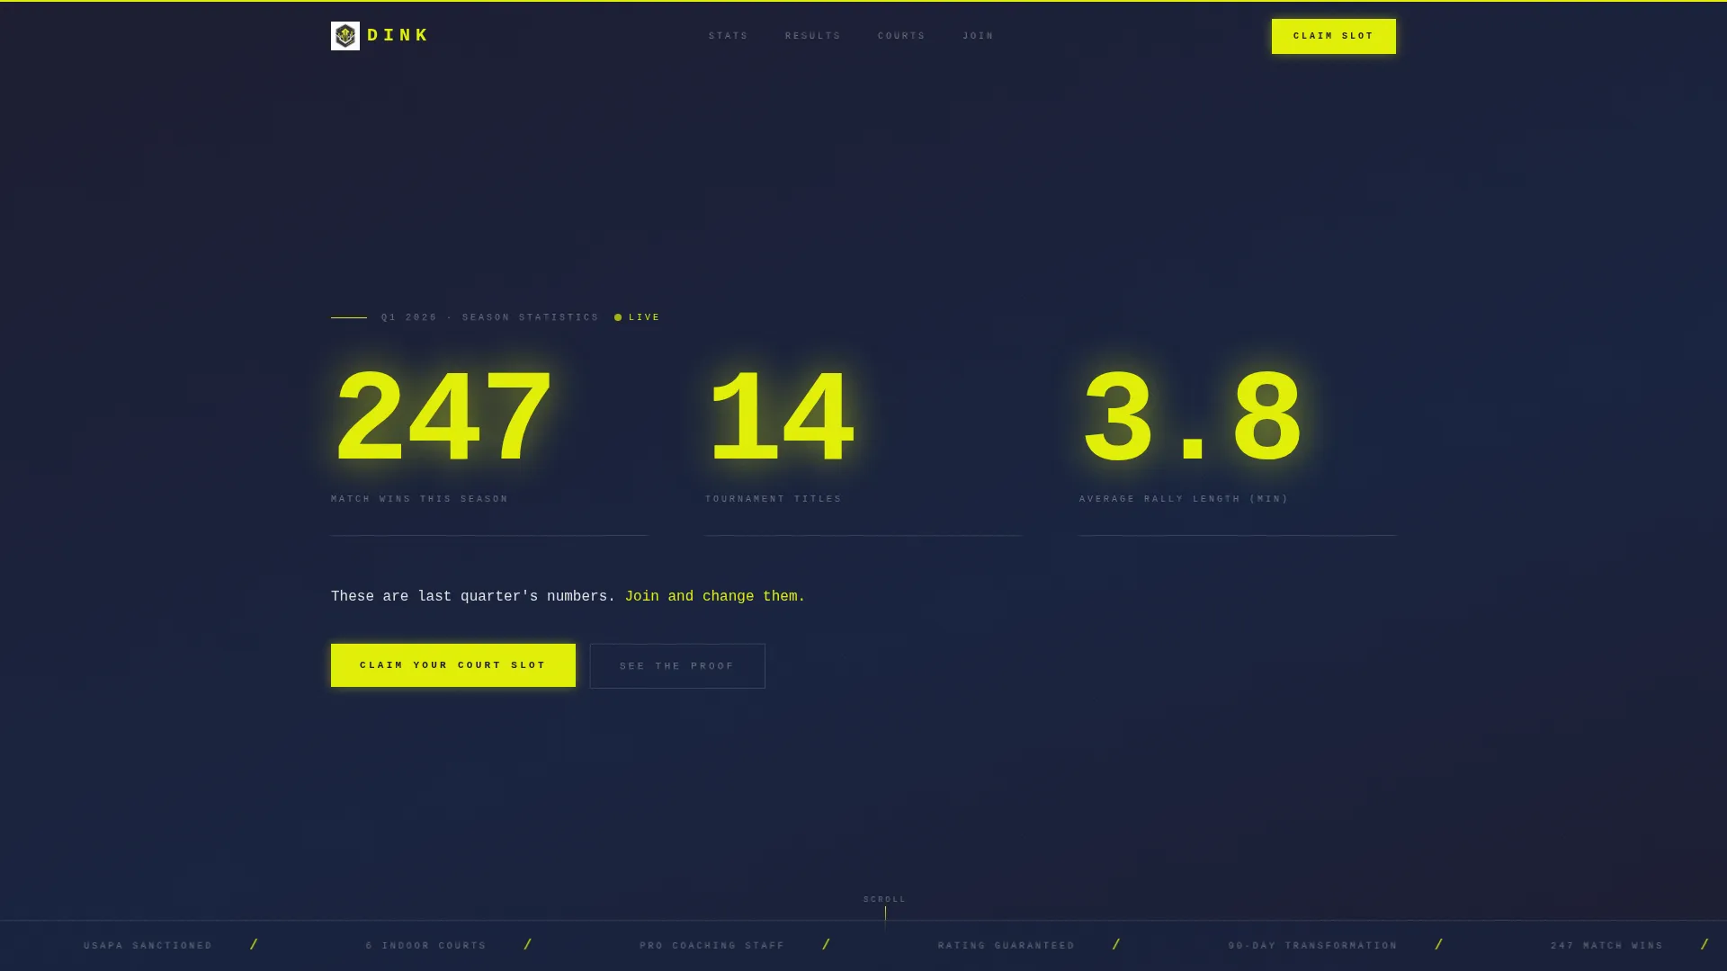Click the DINK logo icon

coord(345,36)
